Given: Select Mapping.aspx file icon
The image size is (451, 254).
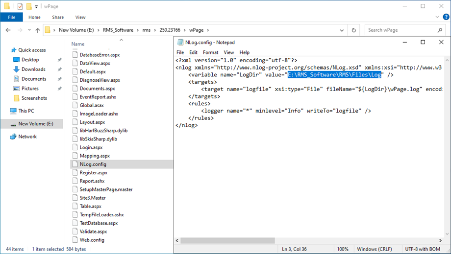Looking at the screenshot, I should click(75, 156).
